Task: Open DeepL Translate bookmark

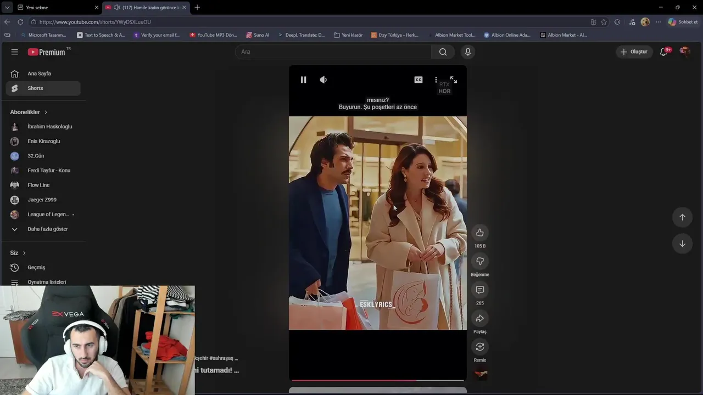Action: [301, 35]
